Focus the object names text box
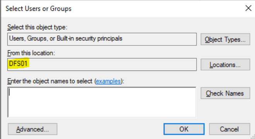Image resolution: width=255 pixels, height=139 pixels. click(x=102, y=102)
